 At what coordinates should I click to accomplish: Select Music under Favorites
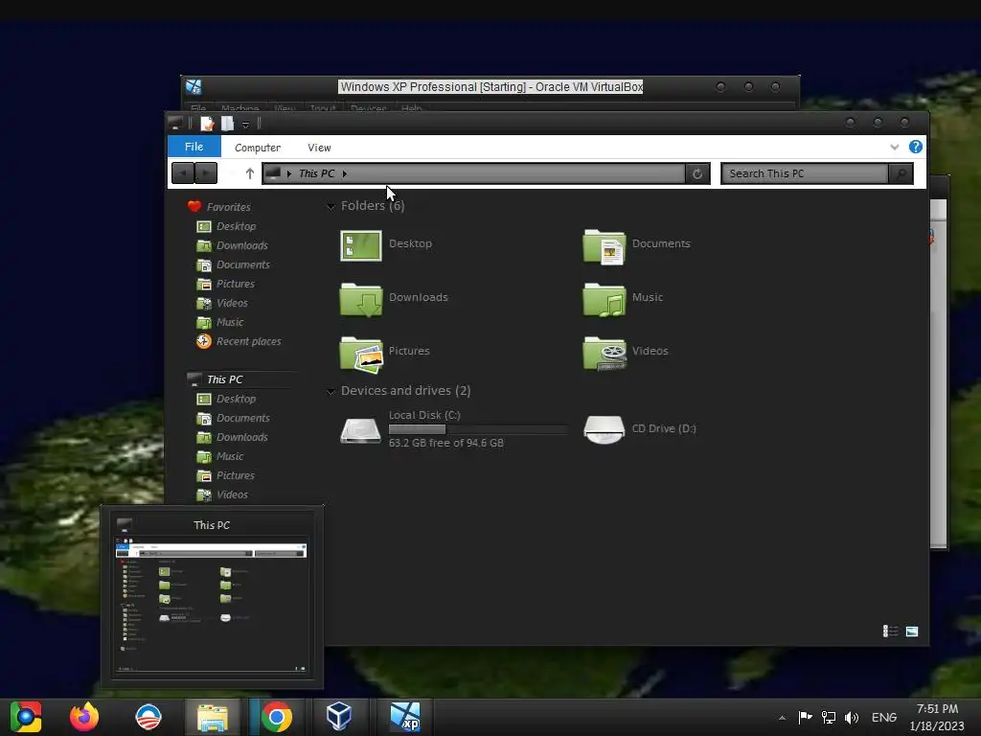219,322
